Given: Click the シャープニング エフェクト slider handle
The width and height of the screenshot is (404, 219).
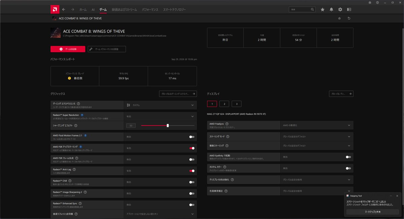Looking at the screenshot, I should [168, 126].
